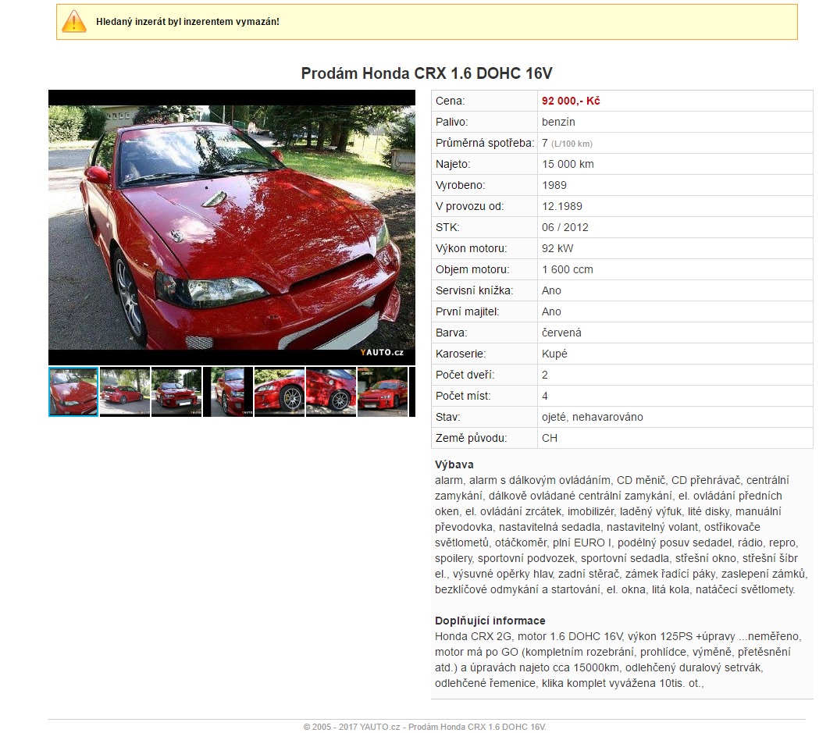The image size is (837, 733).
Task: Show the second thumbnail with rear side view
Action: (125, 392)
